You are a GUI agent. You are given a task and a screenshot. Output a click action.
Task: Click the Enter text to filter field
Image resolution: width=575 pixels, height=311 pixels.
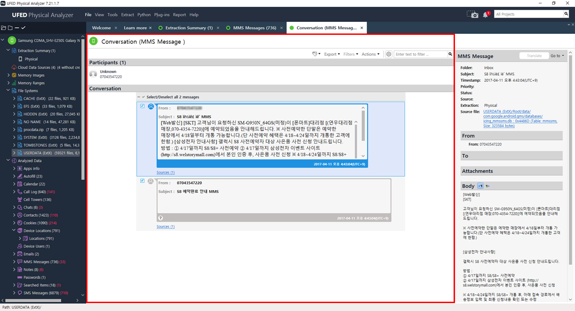(421, 54)
